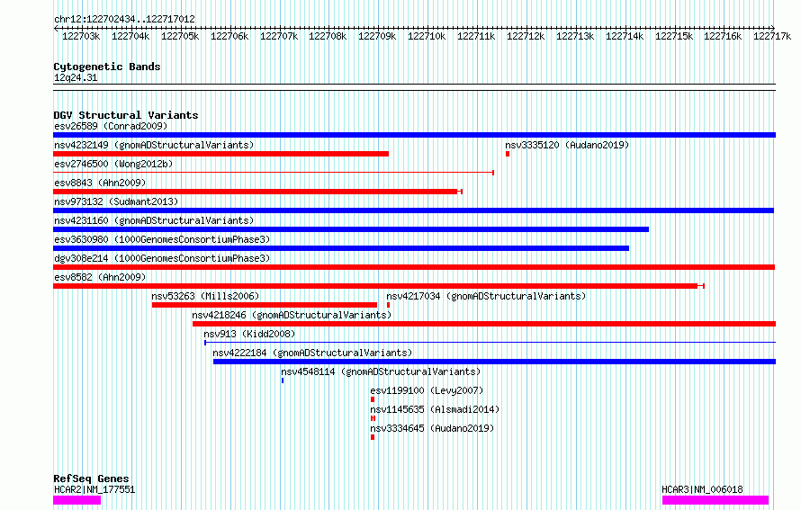This screenshot has width=801, height=510.
Task: Click the chr12:122702434..122717012 coordinates text
Action: [124, 19]
